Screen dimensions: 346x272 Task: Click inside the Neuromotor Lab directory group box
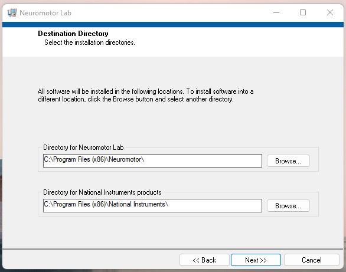[178, 159]
